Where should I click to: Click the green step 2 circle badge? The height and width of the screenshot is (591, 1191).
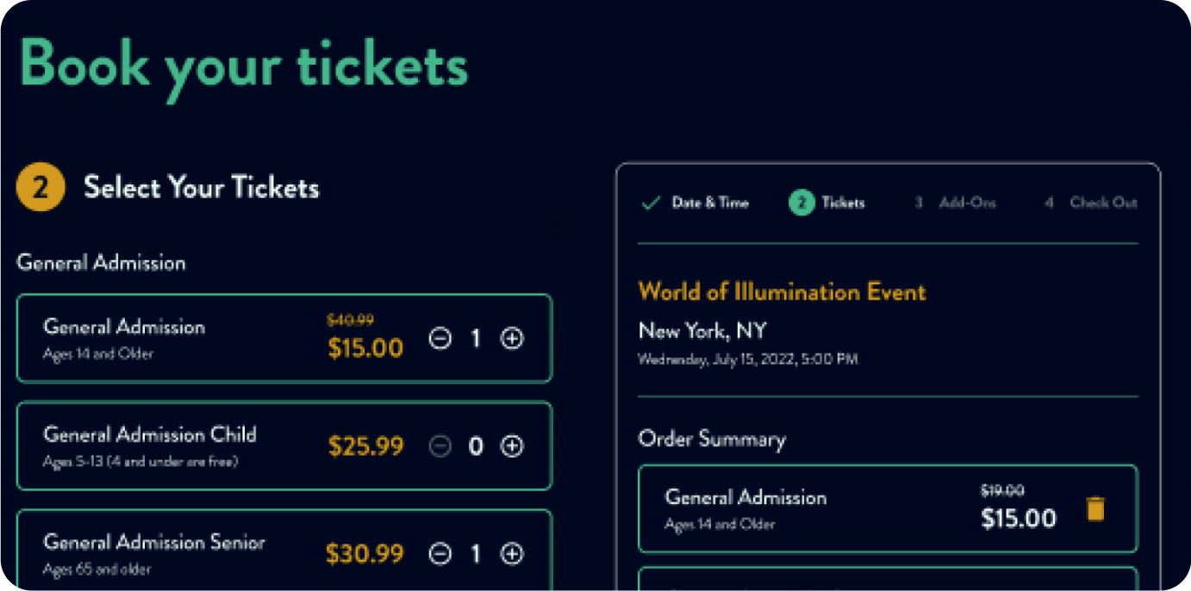point(801,203)
